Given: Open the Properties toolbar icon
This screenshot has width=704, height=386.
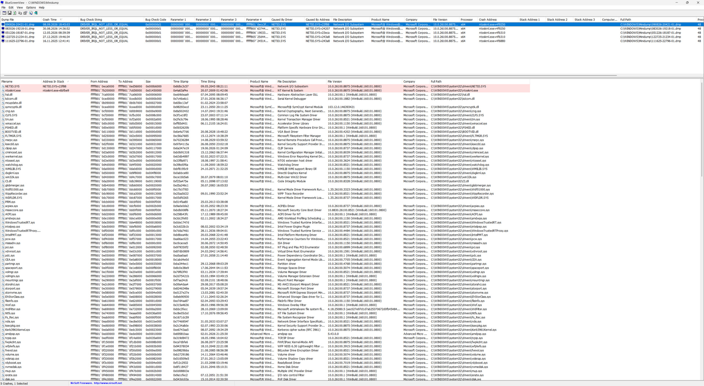Looking at the screenshot, I should tap(25, 13).
